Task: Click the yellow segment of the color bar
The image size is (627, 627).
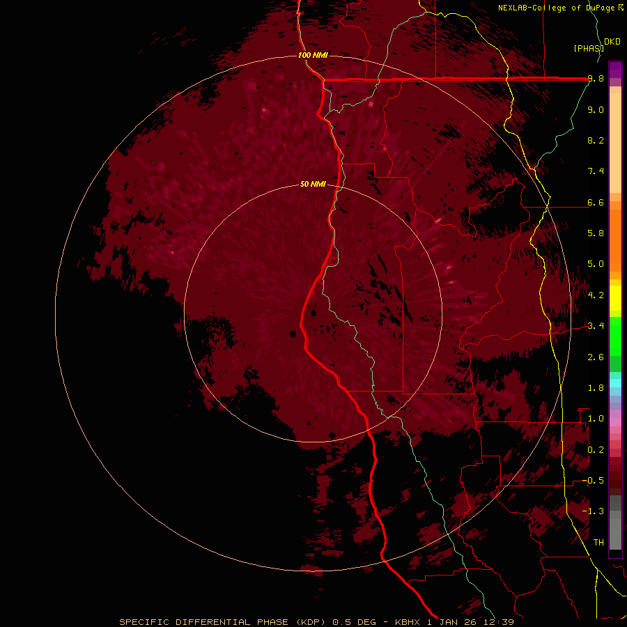Action: point(615,298)
